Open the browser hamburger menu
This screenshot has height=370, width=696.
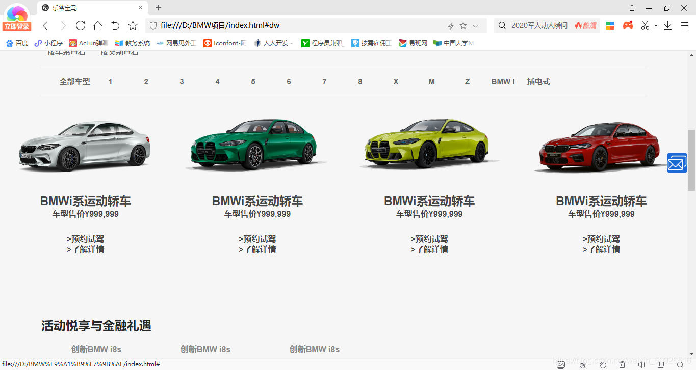(685, 25)
